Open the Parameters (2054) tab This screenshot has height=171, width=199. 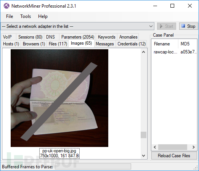pos(78,37)
